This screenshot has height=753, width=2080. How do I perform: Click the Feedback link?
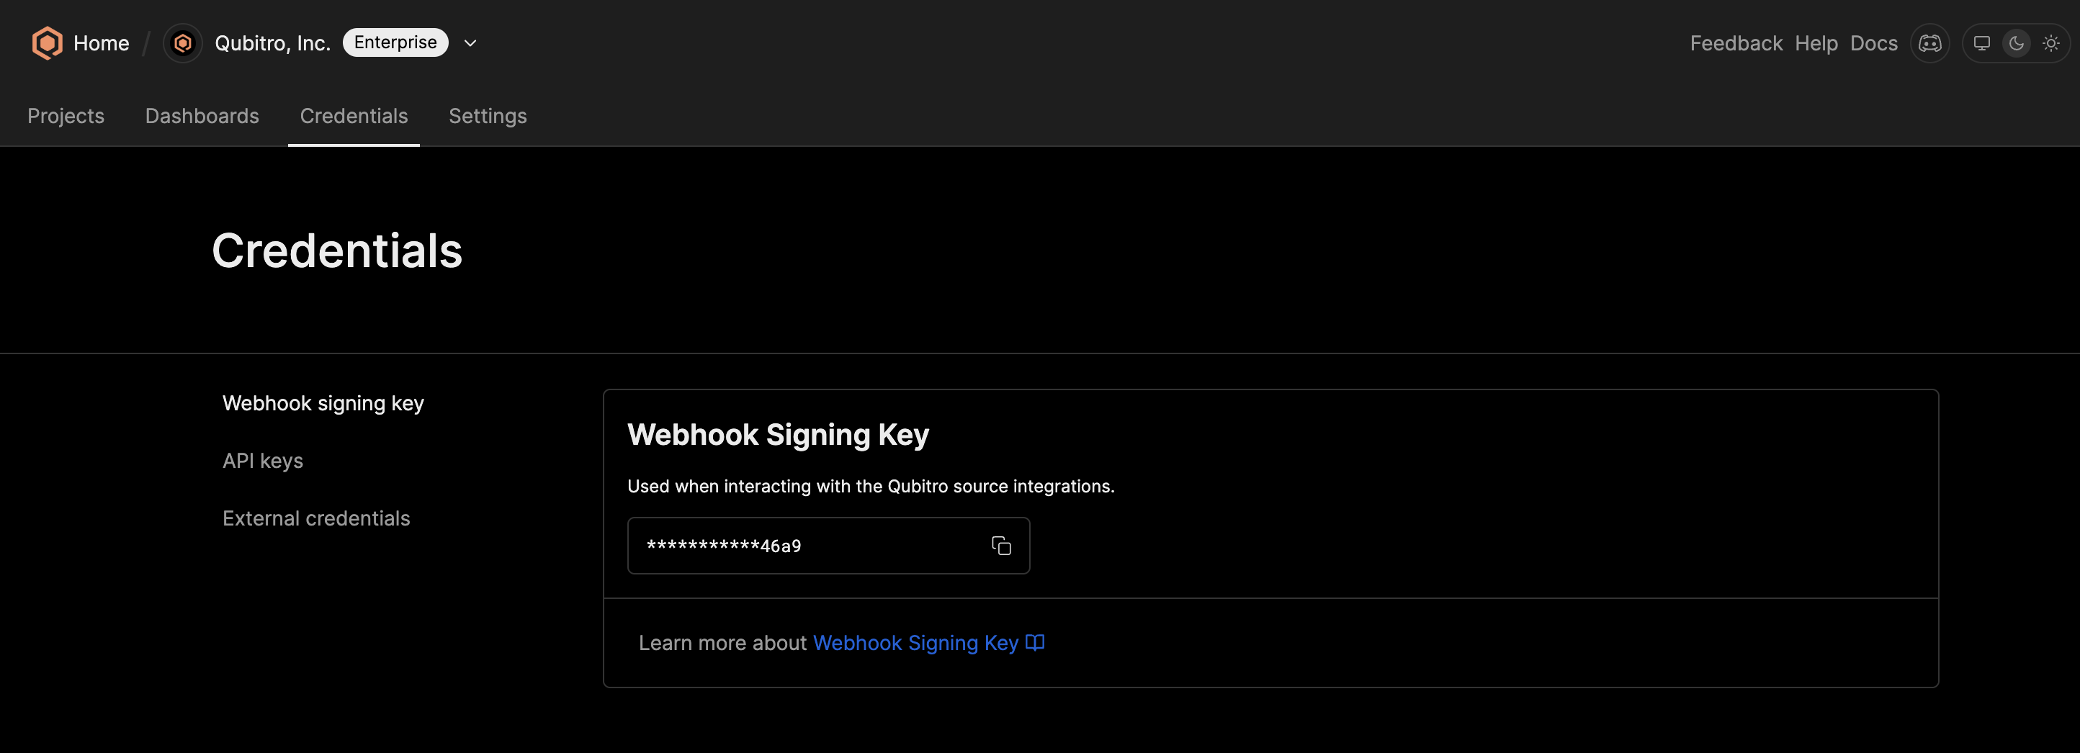click(1736, 42)
